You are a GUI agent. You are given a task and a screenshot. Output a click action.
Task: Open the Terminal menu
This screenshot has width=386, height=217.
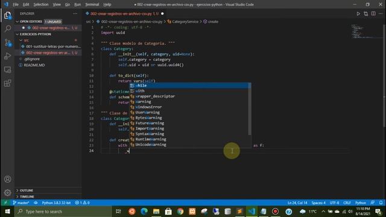pyautogui.click(x=92, y=4)
